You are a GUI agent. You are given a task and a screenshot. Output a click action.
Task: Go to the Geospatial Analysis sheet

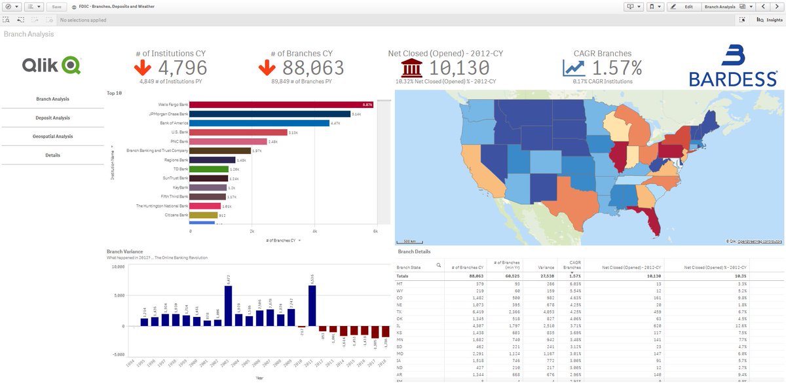tap(52, 136)
